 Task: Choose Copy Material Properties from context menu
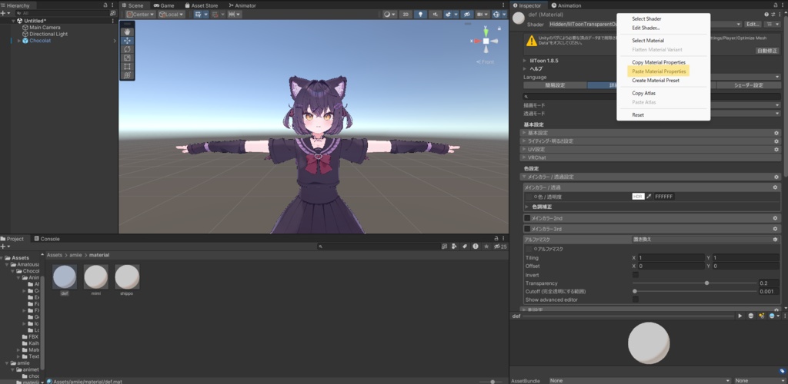[659, 62]
